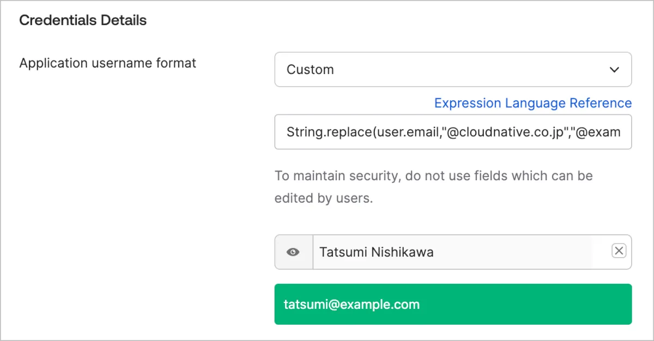The image size is (654, 341).
Task: Click the Application username format label
Action: (107, 63)
